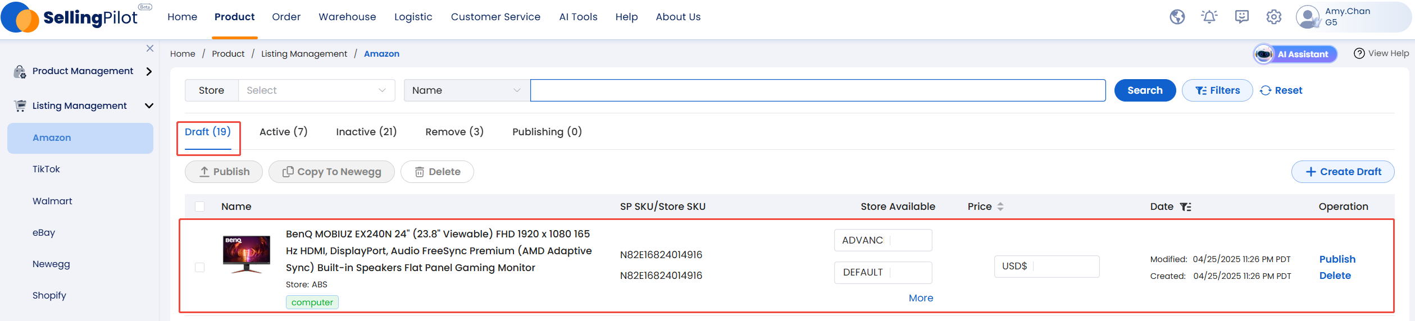Click the View Help question icon
The height and width of the screenshot is (321, 1415).
point(1359,53)
